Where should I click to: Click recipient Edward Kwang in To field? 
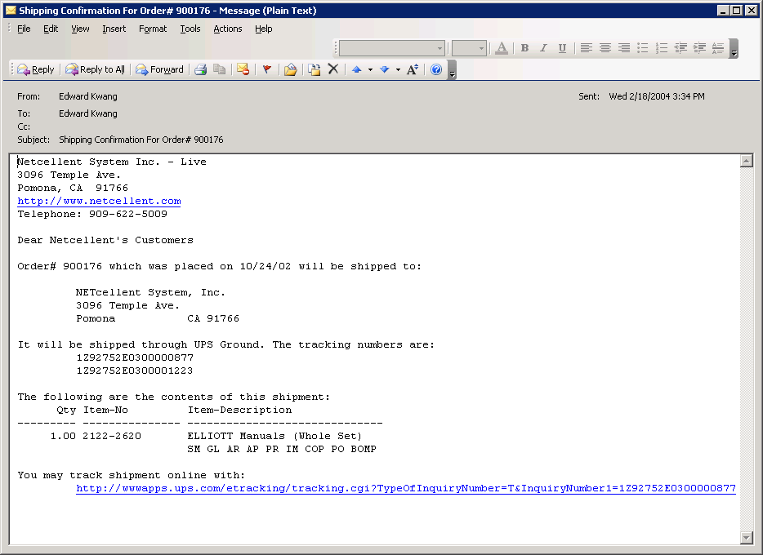coord(88,113)
